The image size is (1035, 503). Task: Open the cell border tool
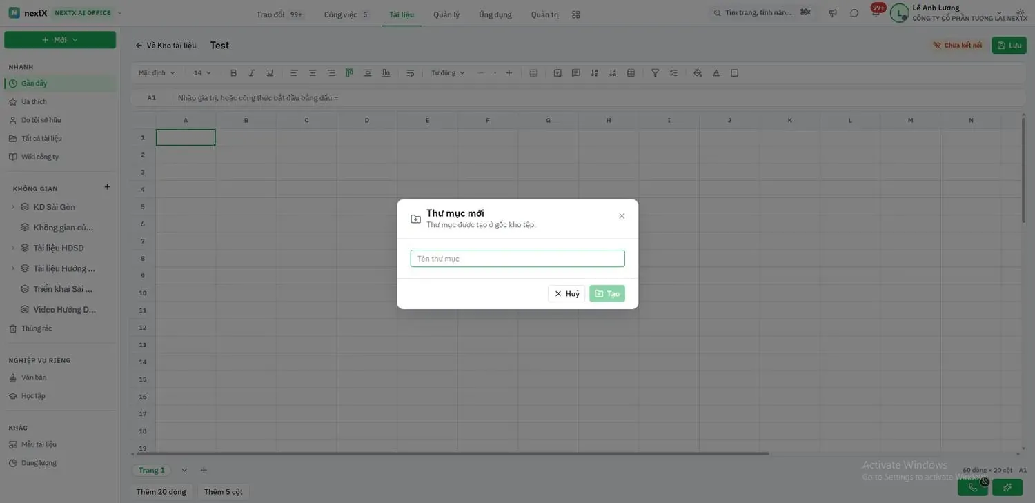click(735, 73)
